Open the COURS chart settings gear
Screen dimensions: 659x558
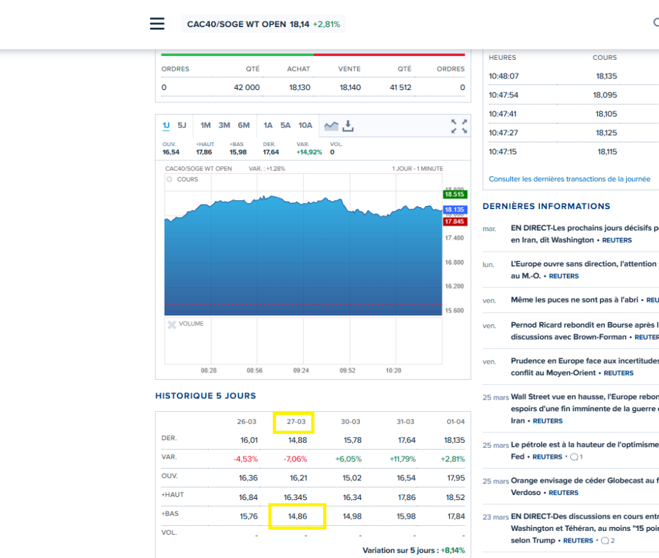click(170, 180)
